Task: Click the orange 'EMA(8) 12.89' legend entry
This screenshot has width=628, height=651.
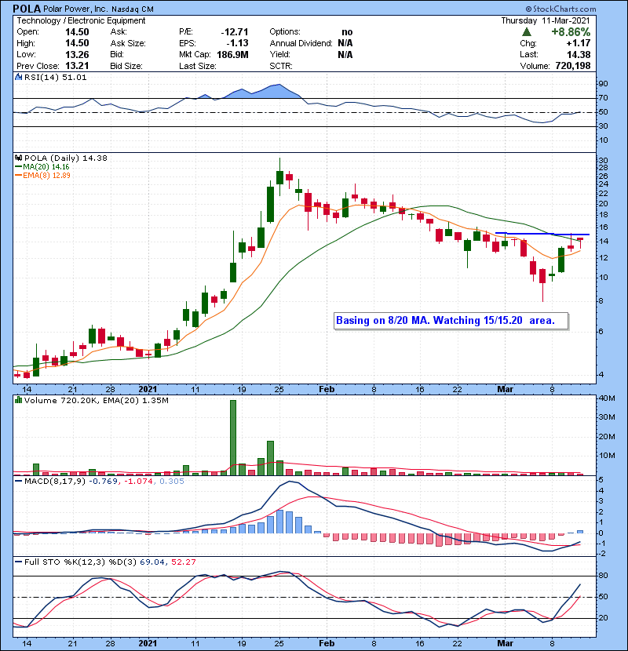Action: 43,175
